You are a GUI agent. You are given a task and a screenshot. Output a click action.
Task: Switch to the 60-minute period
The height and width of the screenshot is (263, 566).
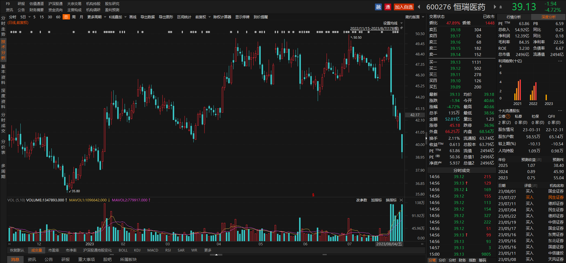point(58,17)
